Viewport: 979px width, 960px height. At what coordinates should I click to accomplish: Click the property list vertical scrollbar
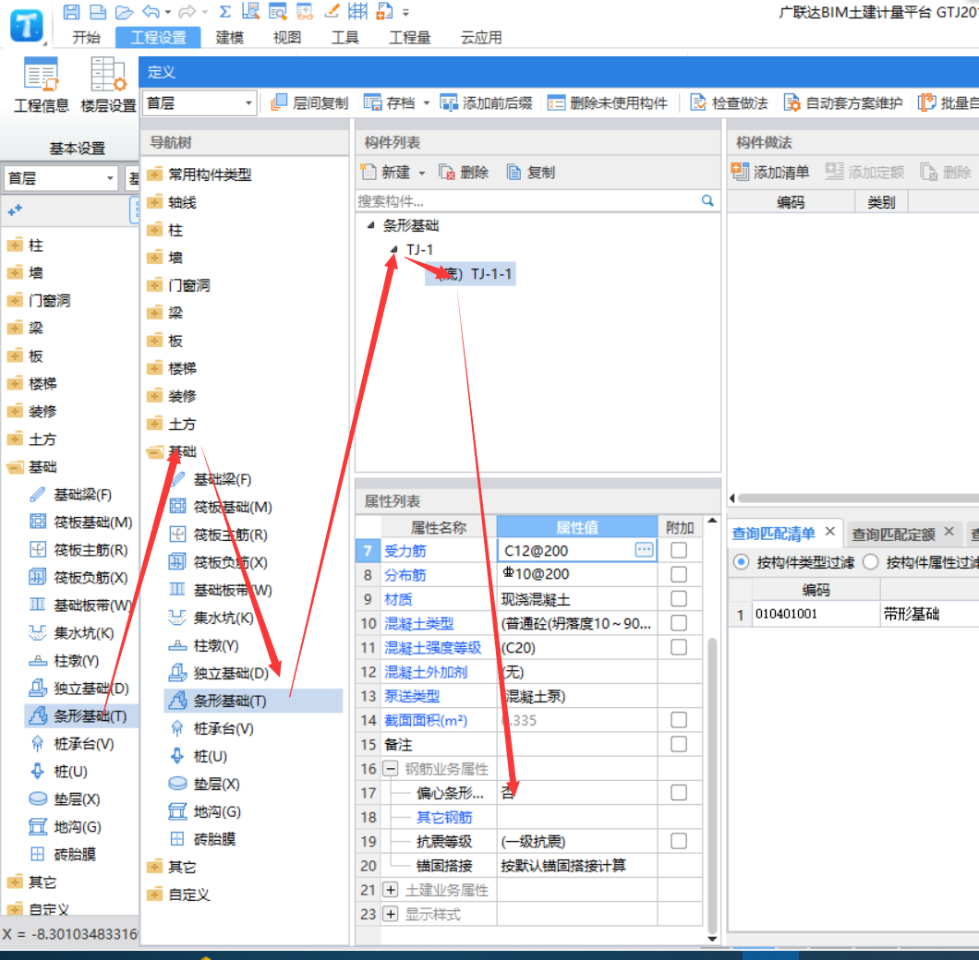coord(712,784)
